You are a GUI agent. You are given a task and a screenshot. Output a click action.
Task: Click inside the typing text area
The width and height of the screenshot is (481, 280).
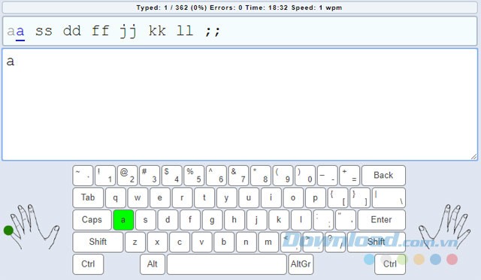(x=240, y=104)
